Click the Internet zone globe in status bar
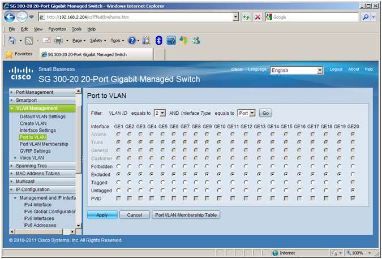 pos(275,253)
